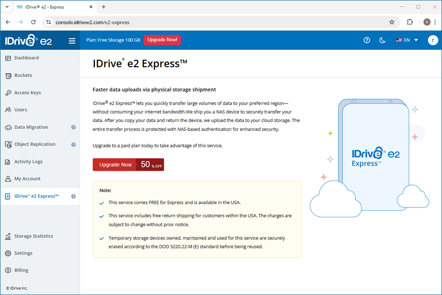The image size is (442, 295).
Task: Go back in browser history
Action: [x=8, y=22]
